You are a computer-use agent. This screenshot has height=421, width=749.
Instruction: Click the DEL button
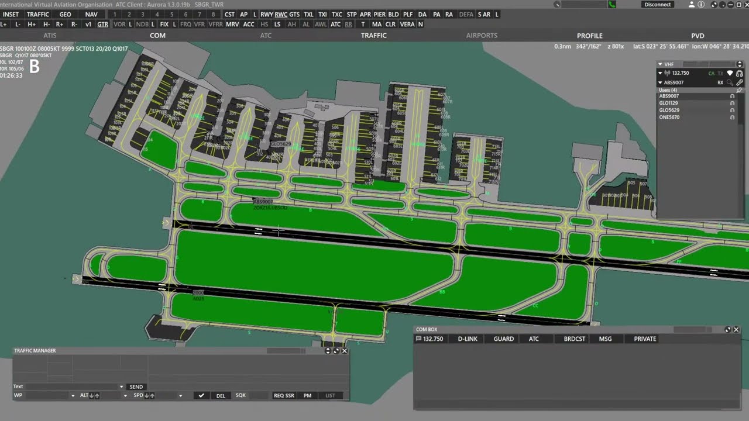(221, 396)
